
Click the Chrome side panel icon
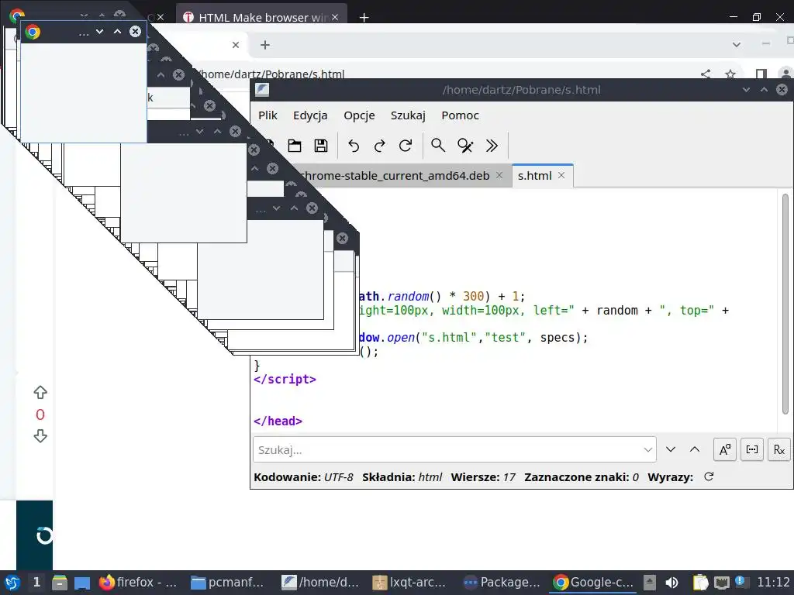pos(761,74)
